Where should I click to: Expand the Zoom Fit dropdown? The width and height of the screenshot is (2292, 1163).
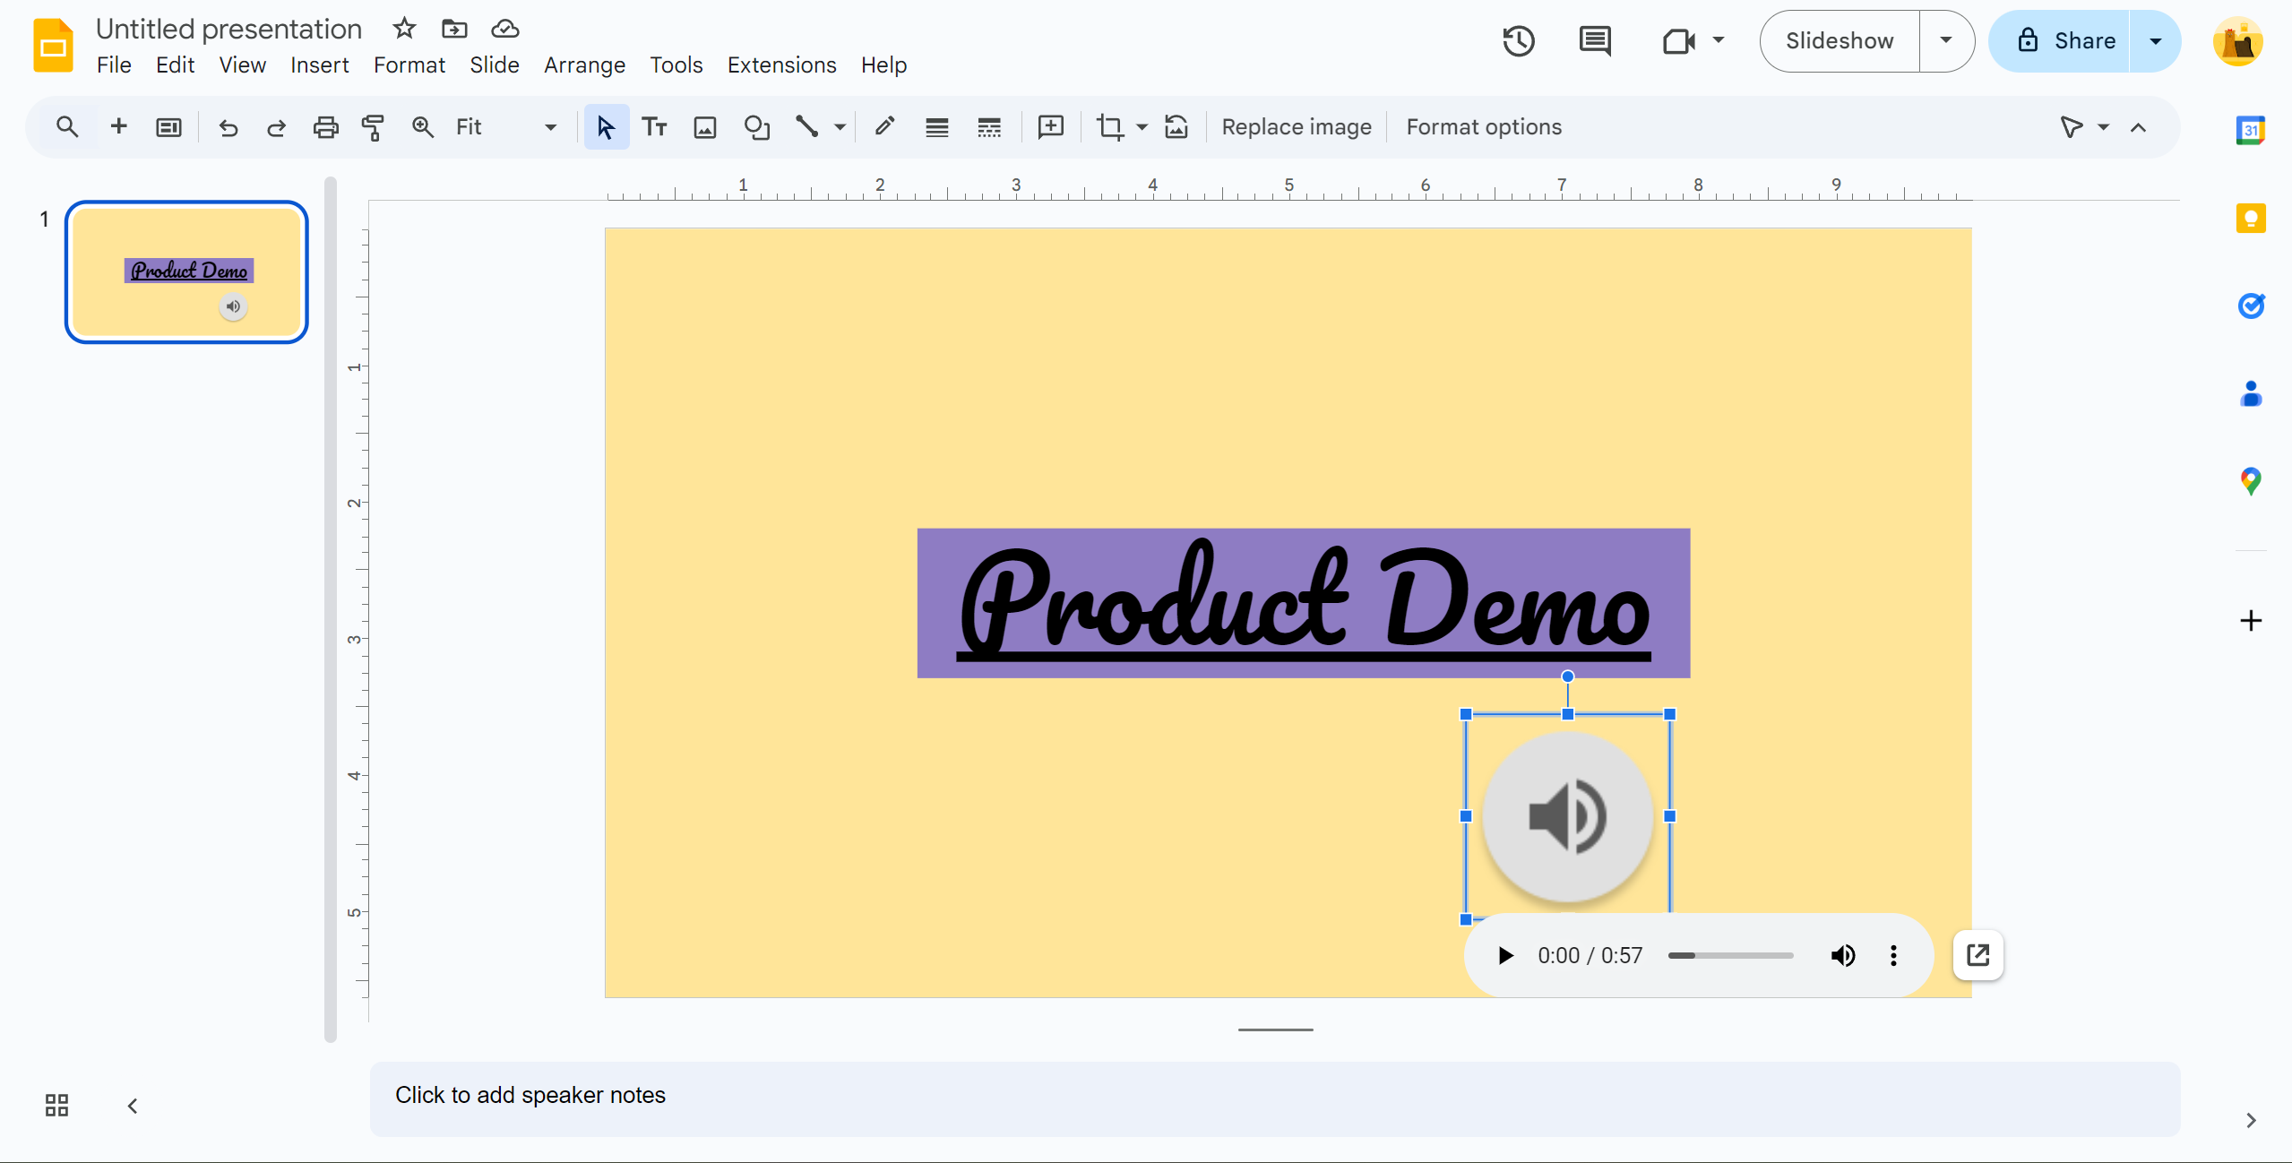click(x=550, y=127)
